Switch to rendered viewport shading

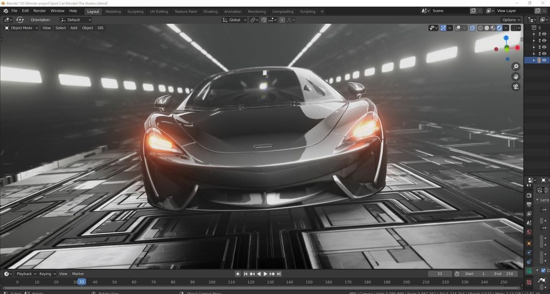click(500, 28)
